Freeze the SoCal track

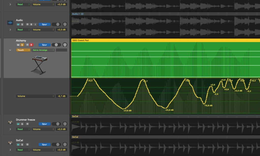pos(27,145)
